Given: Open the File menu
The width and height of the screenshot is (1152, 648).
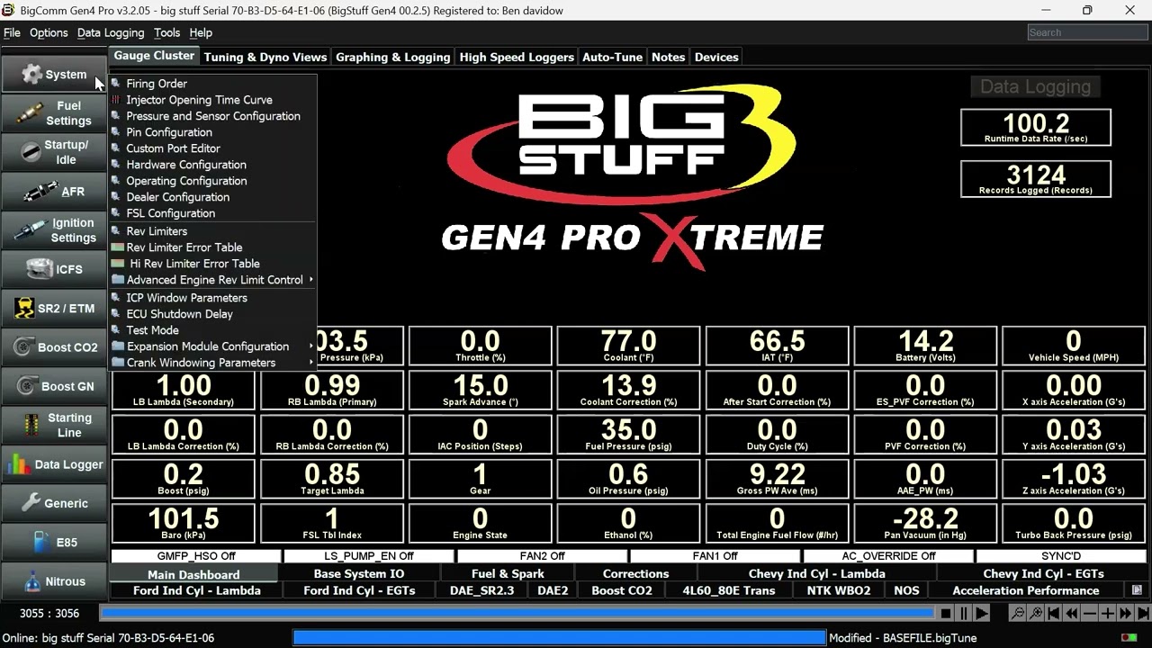Looking at the screenshot, I should [12, 32].
